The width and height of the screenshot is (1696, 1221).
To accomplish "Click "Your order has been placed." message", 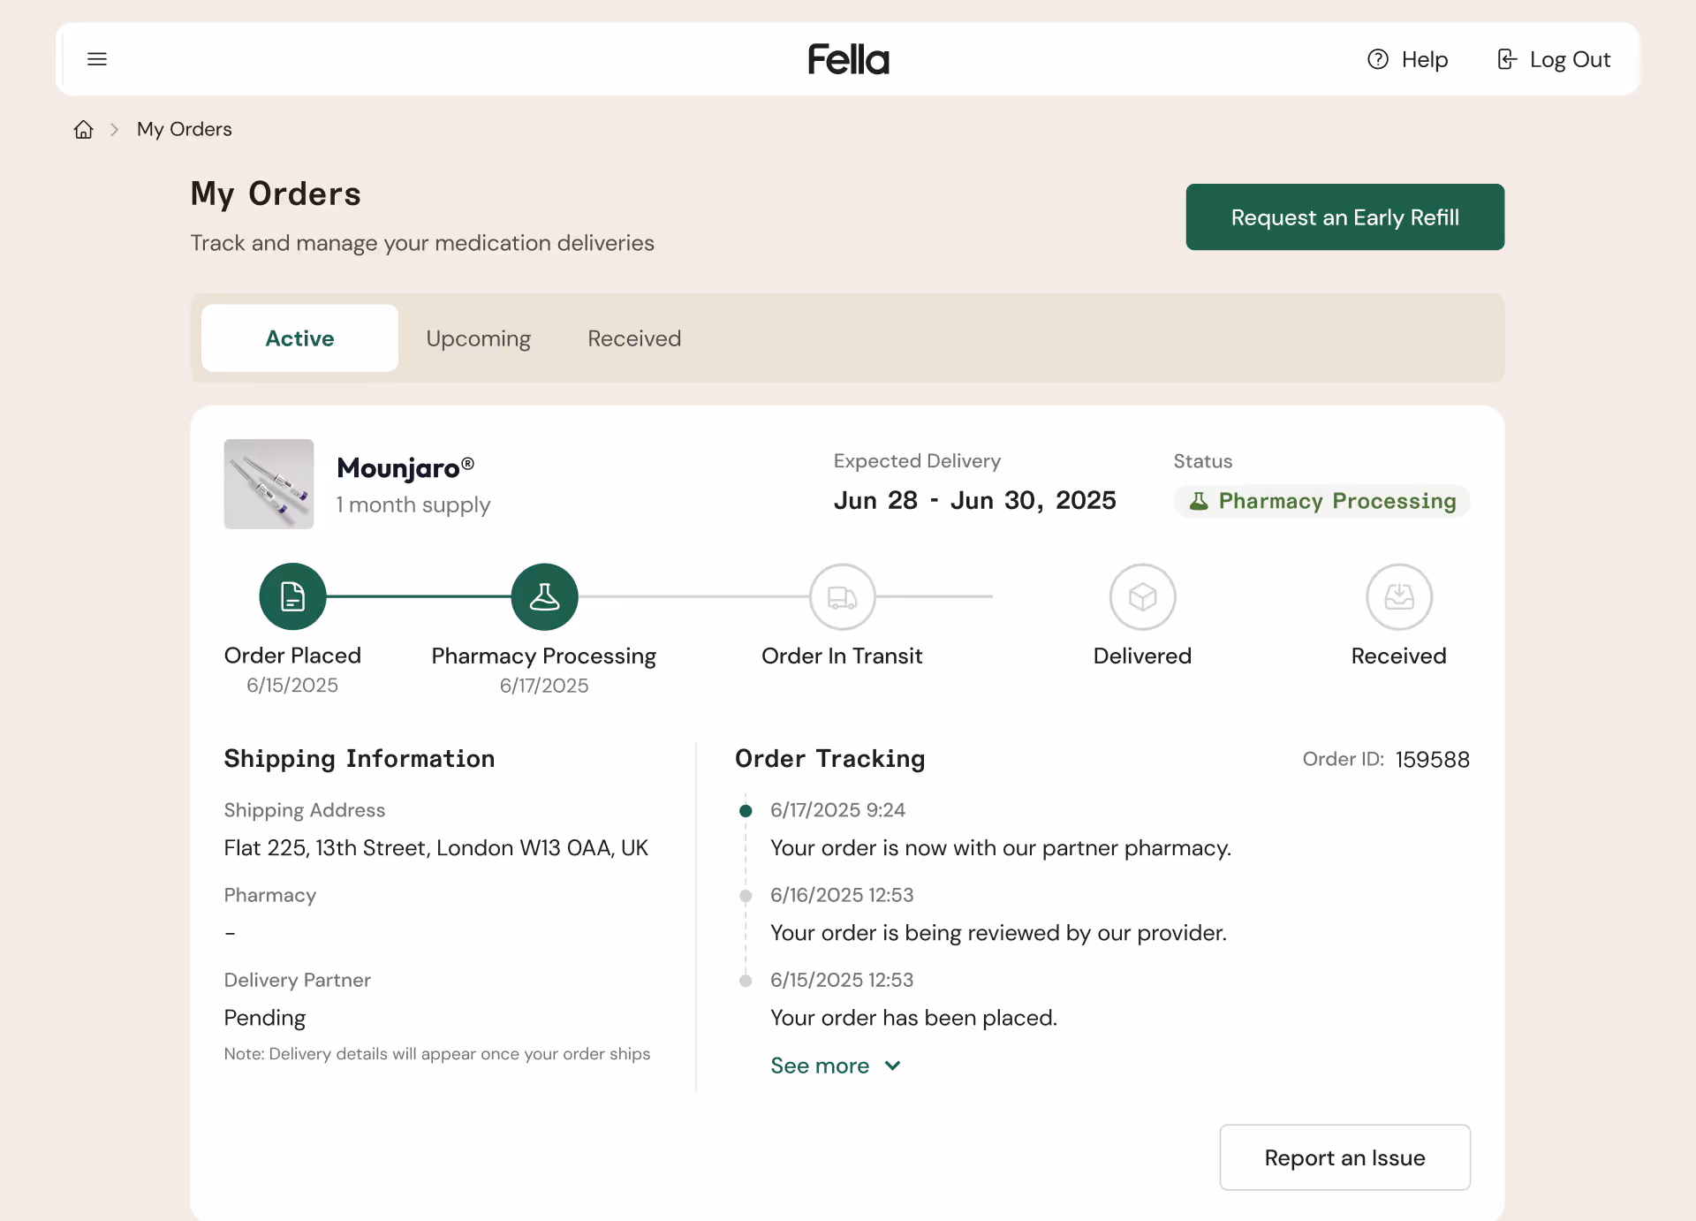I will click(913, 1018).
